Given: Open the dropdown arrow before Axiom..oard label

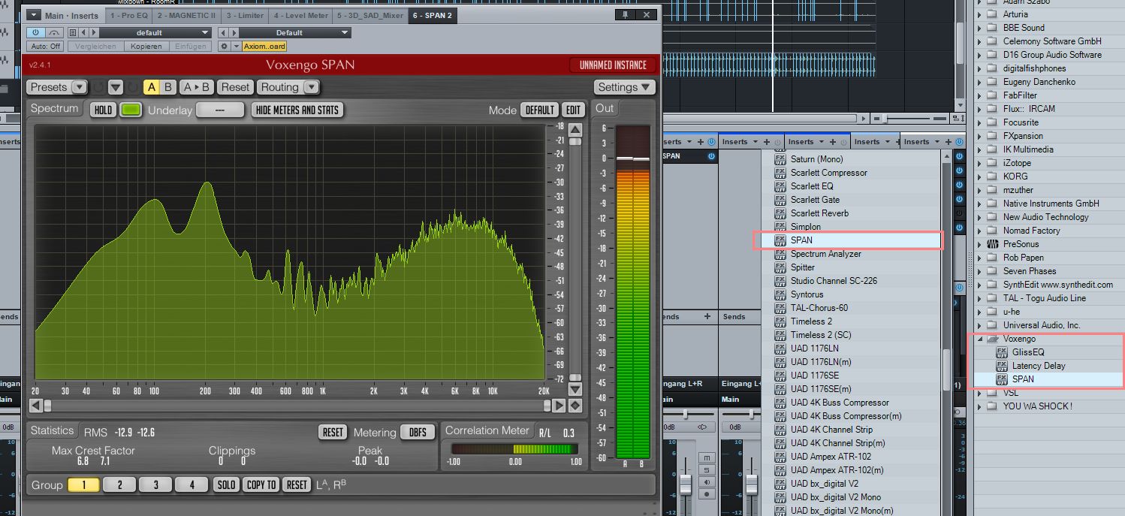Looking at the screenshot, I should coord(236,46).
